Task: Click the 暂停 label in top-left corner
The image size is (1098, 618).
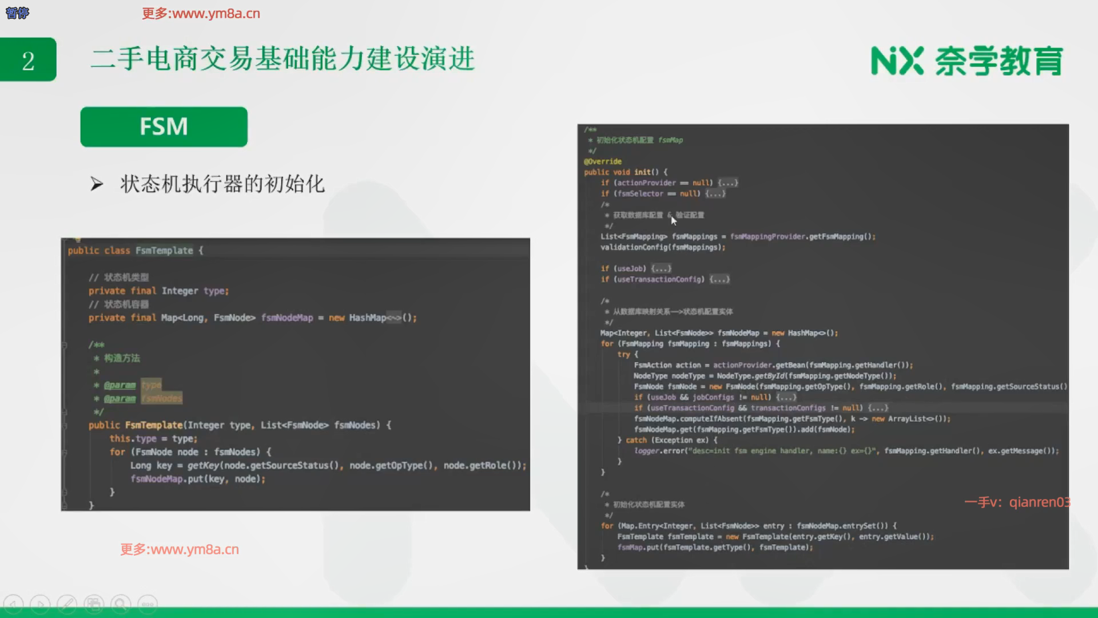Action: (x=17, y=13)
